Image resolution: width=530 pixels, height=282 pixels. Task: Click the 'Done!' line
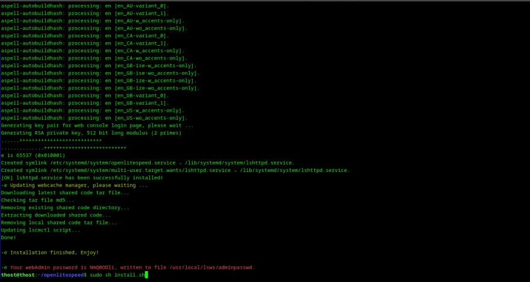pyautogui.click(x=8, y=238)
